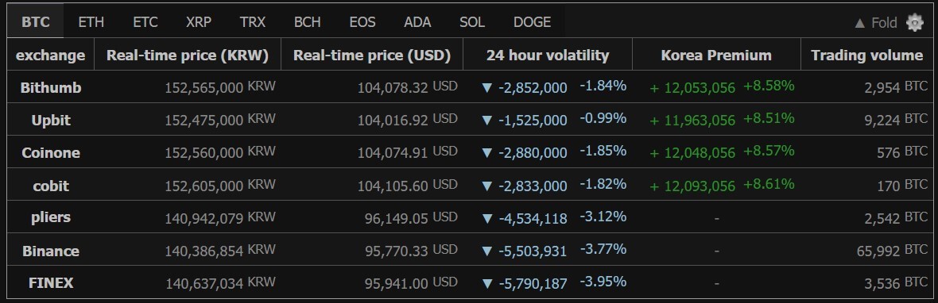Switch to the ETH tab
This screenshot has height=303, width=938.
[x=91, y=22]
